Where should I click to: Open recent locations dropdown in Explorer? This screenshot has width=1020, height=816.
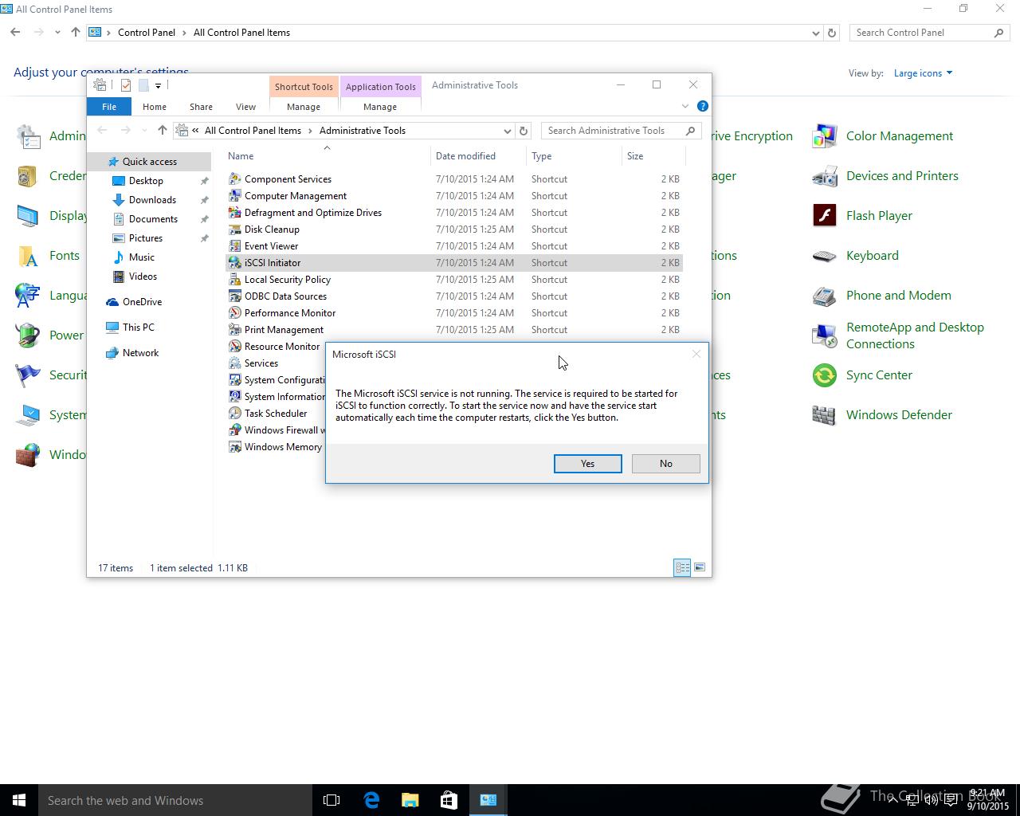pyautogui.click(x=144, y=131)
